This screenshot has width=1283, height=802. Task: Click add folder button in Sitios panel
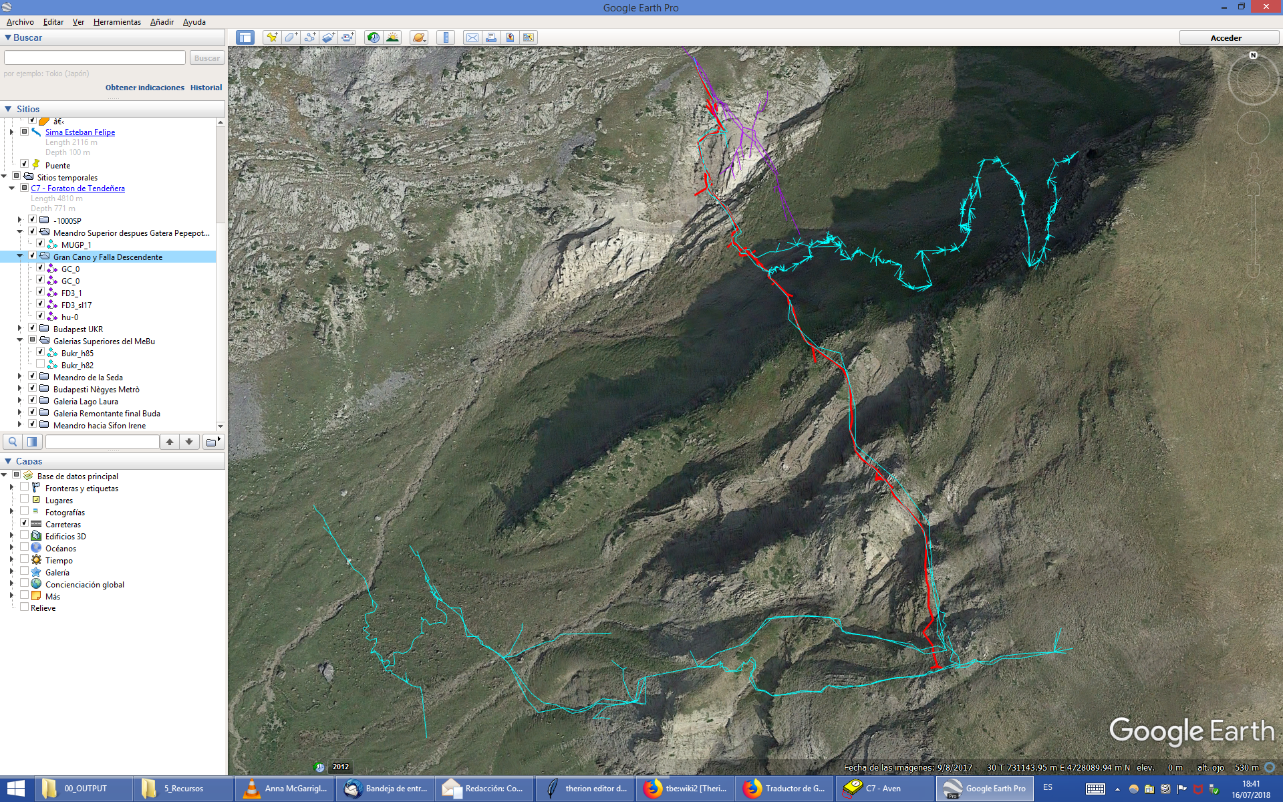coord(212,442)
